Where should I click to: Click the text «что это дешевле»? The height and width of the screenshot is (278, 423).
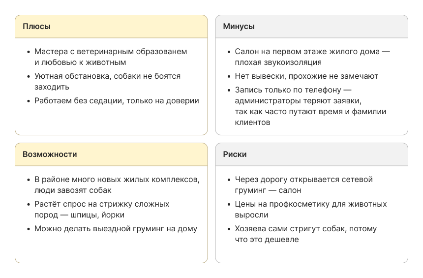[x=267, y=240]
